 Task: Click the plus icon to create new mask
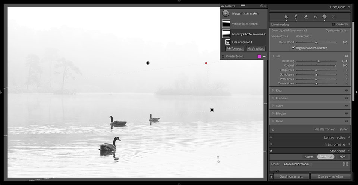point(226,13)
